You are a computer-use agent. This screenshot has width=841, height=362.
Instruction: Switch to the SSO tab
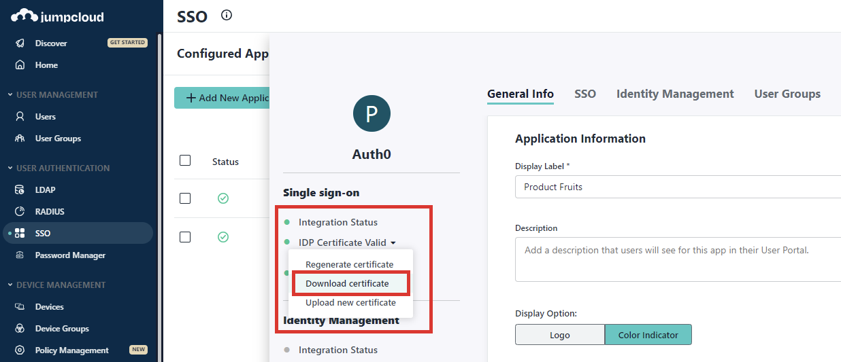pyautogui.click(x=585, y=94)
